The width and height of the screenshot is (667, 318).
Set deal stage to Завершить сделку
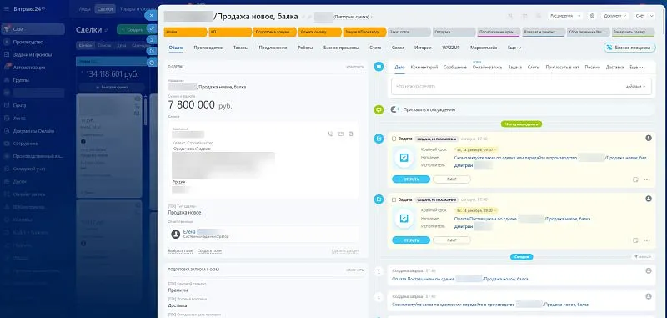(633, 32)
